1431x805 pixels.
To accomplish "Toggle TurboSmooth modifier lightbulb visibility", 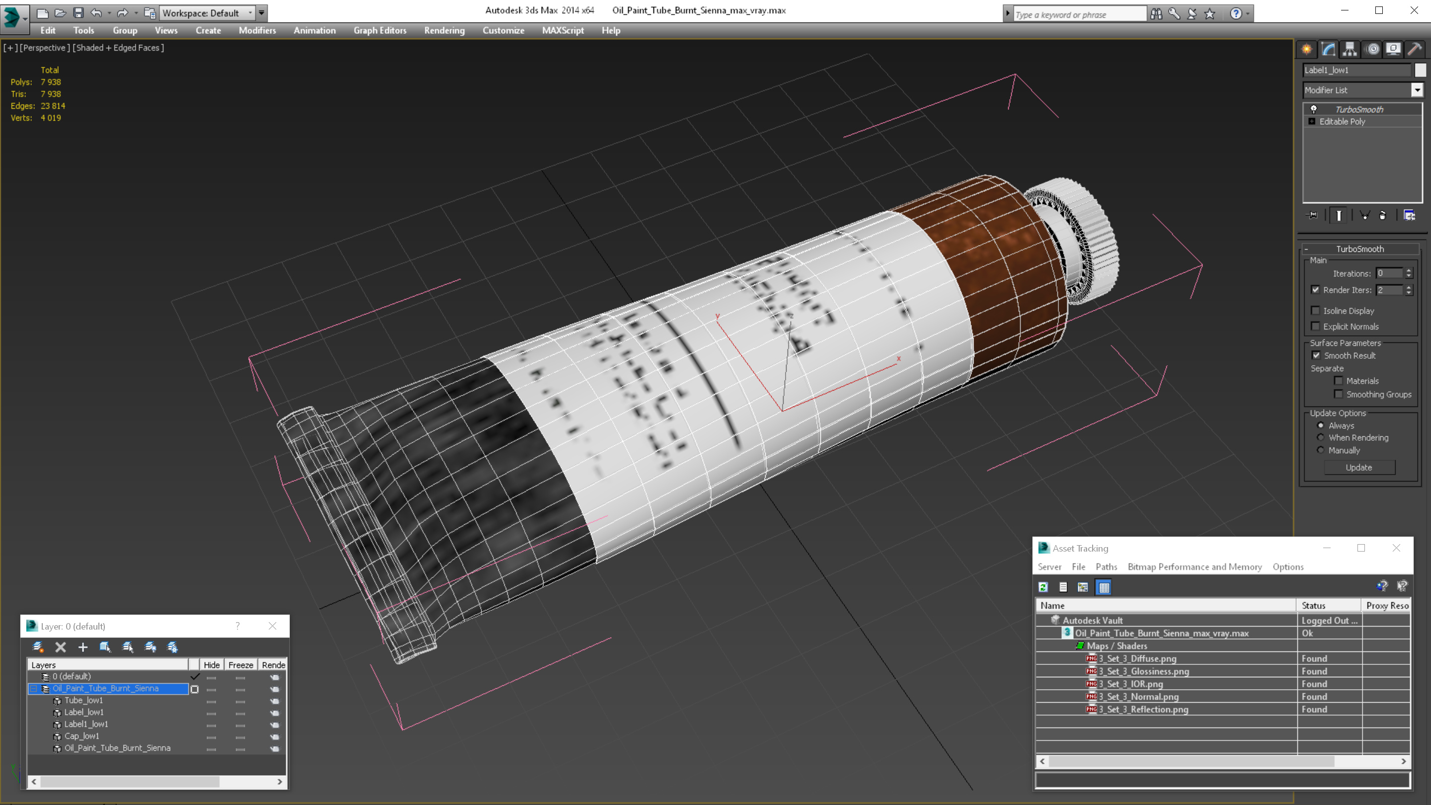I will [1314, 109].
